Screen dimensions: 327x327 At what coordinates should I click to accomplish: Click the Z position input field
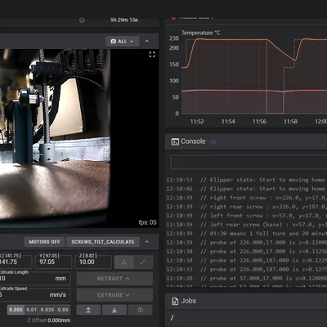click(x=93, y=262)
